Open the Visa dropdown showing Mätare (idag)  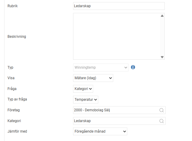pos(93,78)
